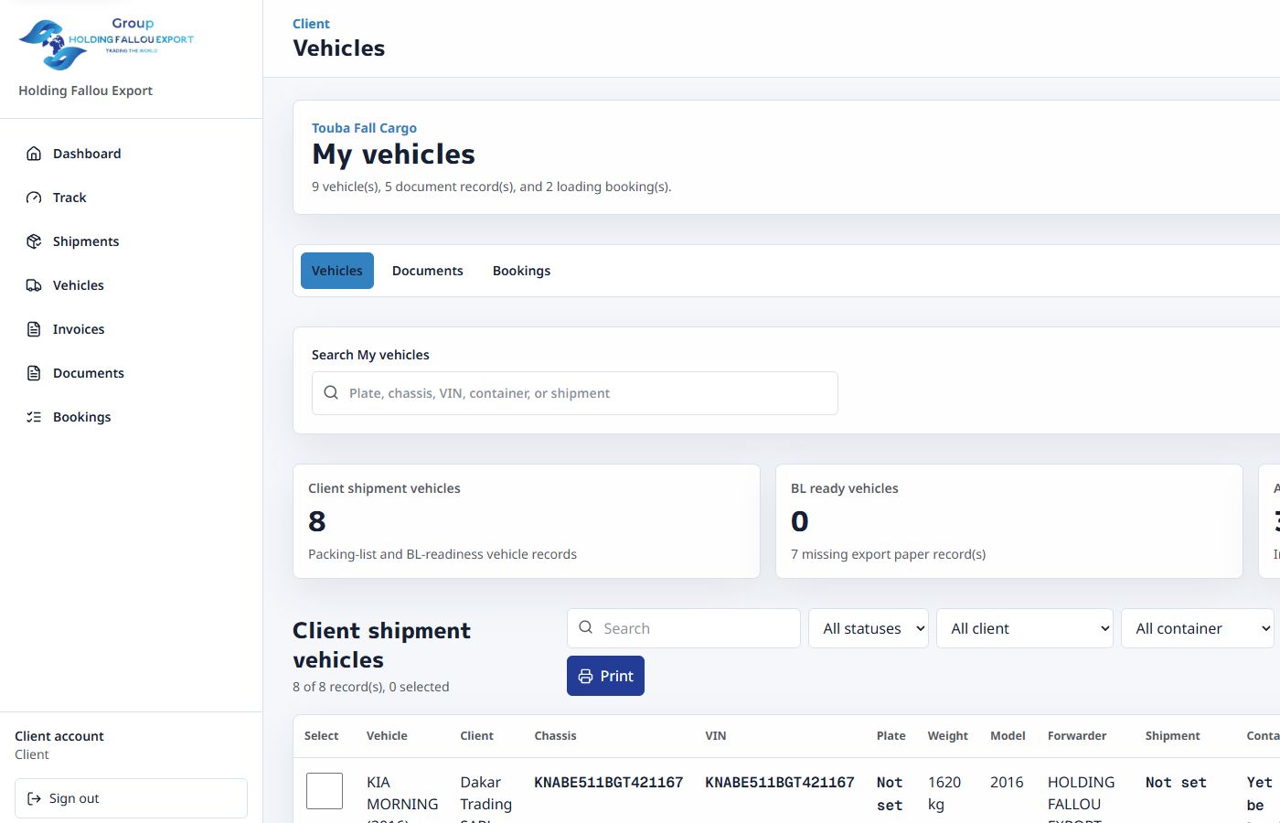Click '7 missing export paper record(s)' text

[888, 554]
